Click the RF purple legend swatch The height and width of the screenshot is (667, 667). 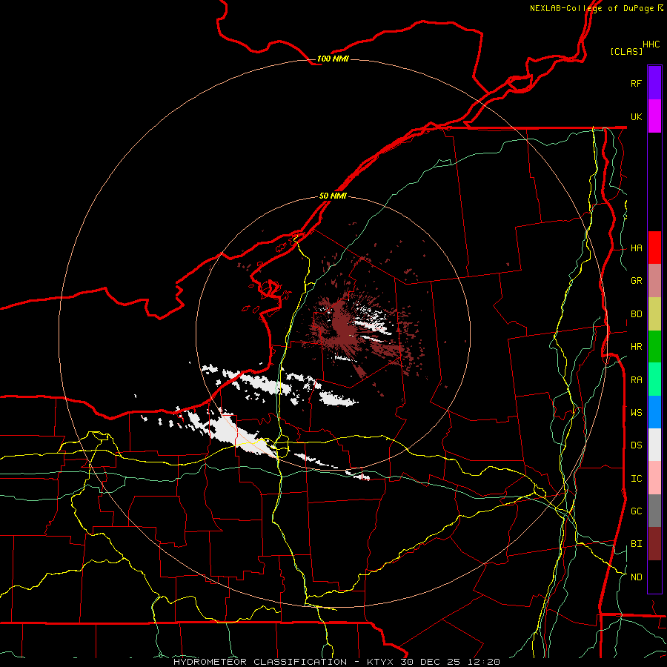point(654,83)
